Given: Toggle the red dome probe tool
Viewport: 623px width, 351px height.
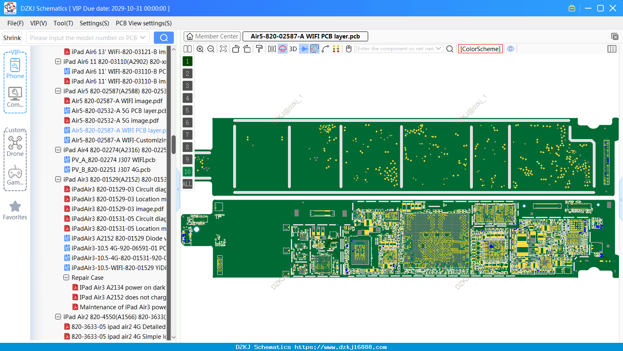Looking at the screenshot, I should 283,49.
